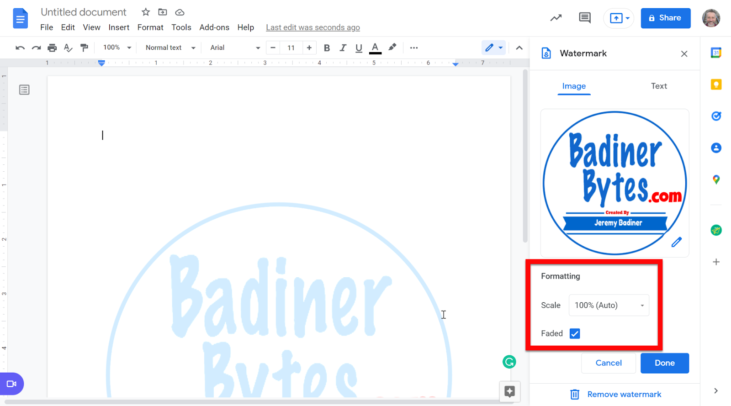Screen dimensions: 731x406
Task: Click the Done button
Action: point(664,363)
